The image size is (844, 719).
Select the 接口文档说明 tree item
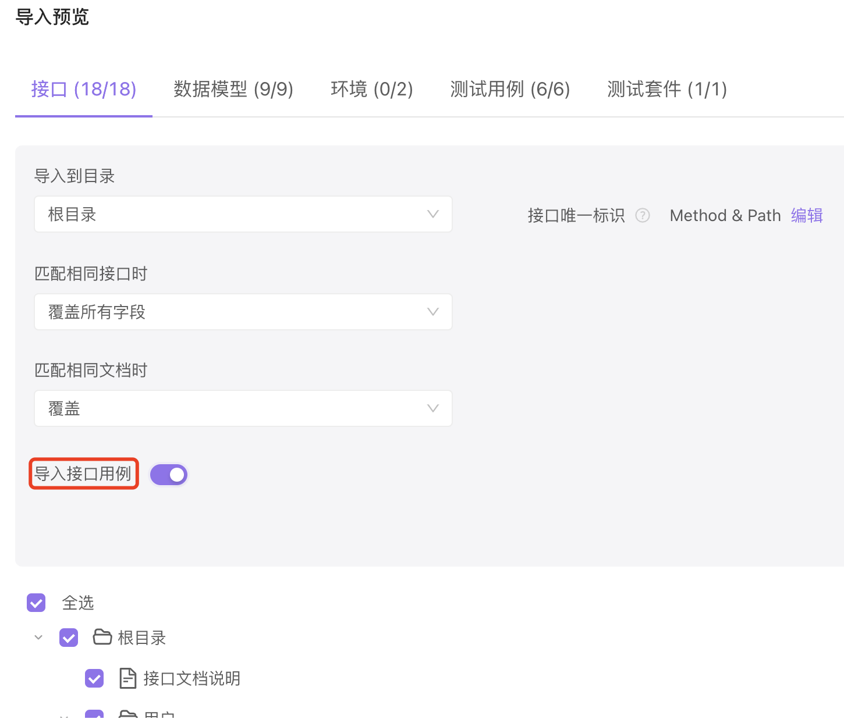[x=192, y=678]
